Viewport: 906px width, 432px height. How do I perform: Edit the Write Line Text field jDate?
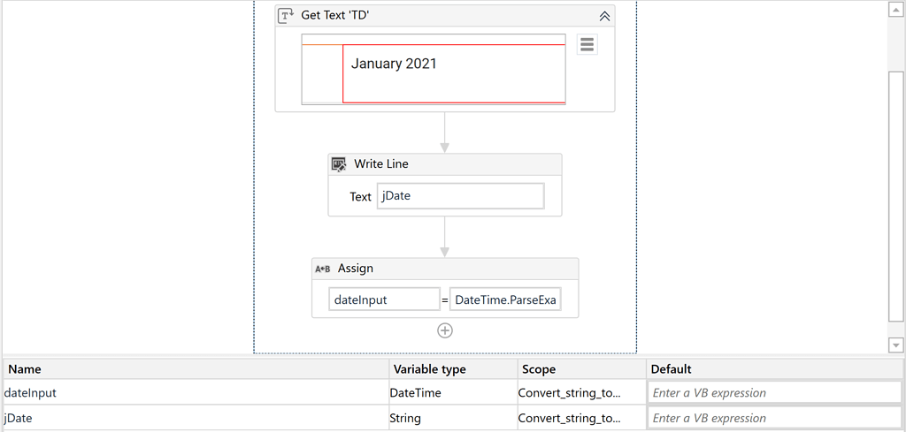460,196
